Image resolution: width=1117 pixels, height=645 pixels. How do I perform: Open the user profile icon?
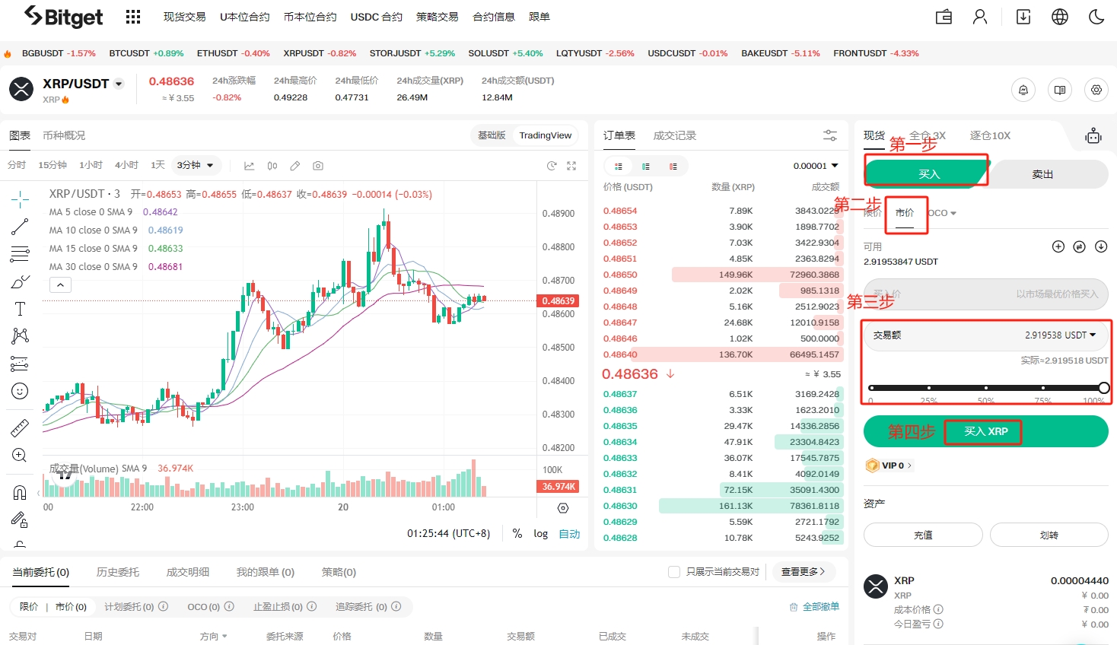click(x=980, y=17)
